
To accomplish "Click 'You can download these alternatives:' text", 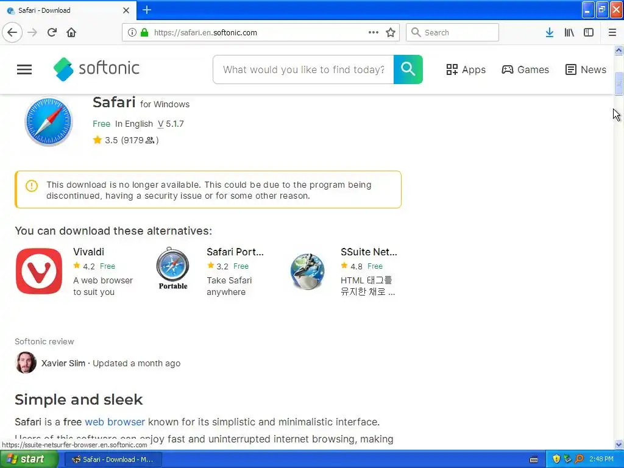I will point(113,231).
